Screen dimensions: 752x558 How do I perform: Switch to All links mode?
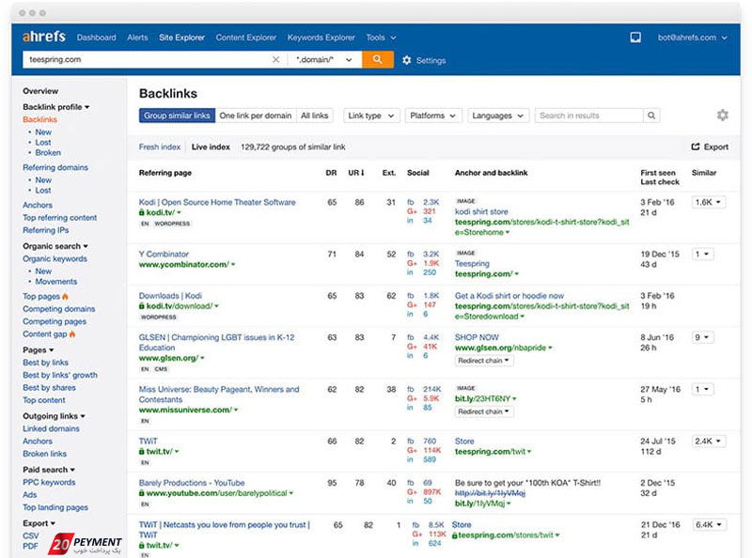tap(314, 116)
